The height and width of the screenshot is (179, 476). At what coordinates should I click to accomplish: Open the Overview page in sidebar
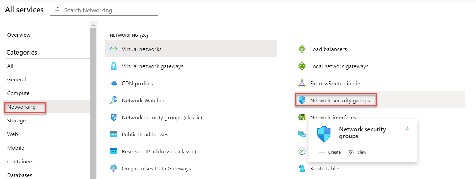(x=19, y=35)
